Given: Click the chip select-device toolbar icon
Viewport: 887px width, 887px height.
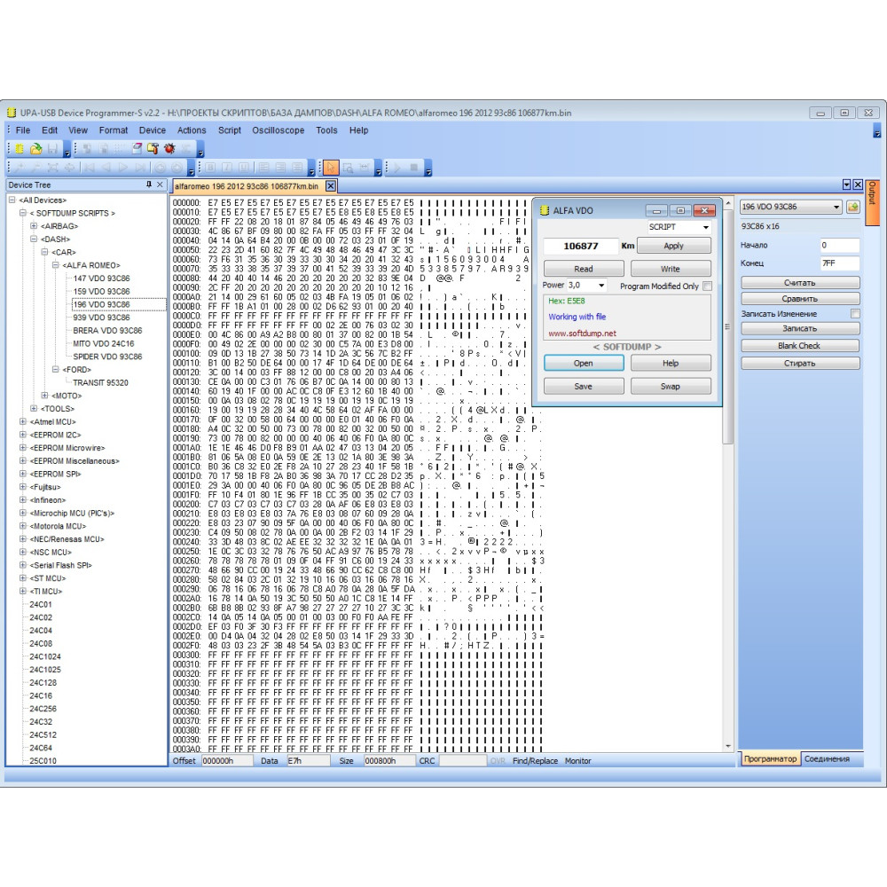Looking at the screenshot, I should pos(20,149).
